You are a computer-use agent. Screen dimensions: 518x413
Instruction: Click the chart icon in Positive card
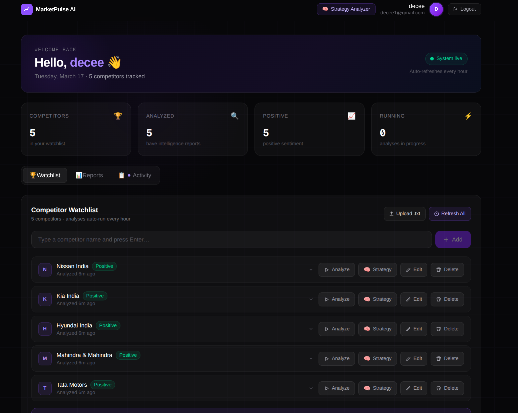pyautogui.click(x=352, y=116)
